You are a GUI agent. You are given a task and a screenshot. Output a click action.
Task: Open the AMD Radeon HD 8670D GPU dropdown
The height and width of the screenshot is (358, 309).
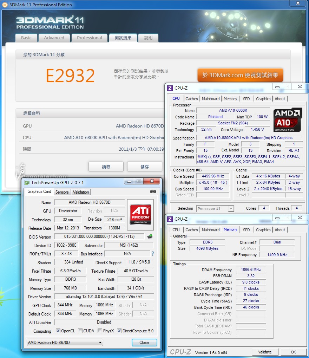tap(65, 343)
